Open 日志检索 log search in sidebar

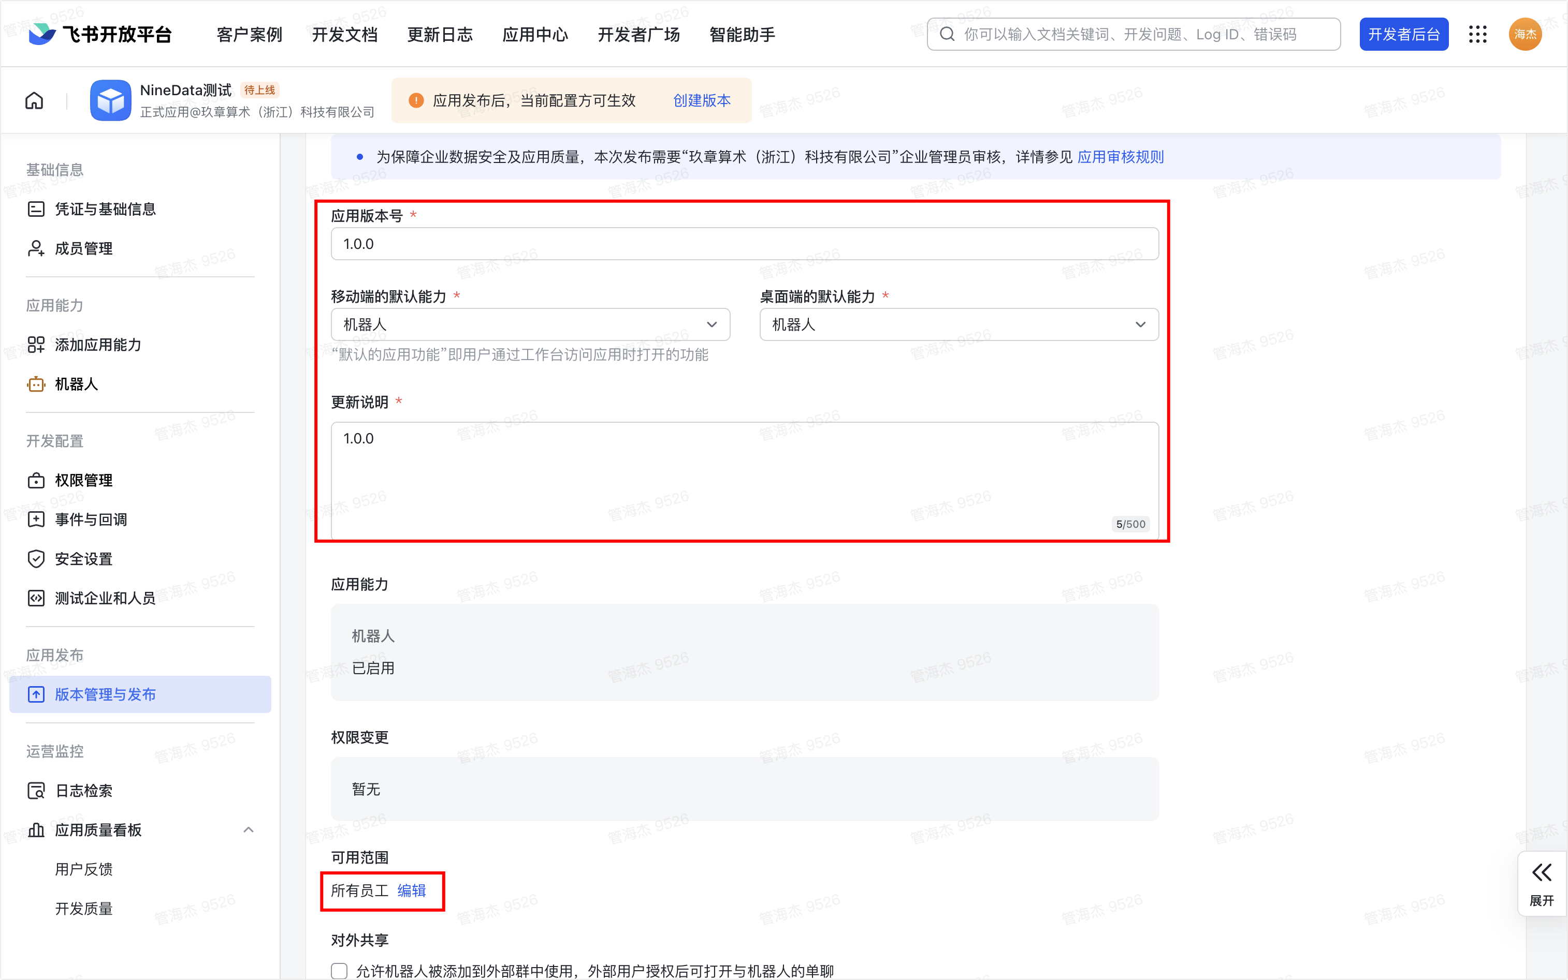(83, 791)
